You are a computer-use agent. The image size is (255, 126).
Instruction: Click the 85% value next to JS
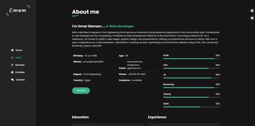(x=218, y=75)
